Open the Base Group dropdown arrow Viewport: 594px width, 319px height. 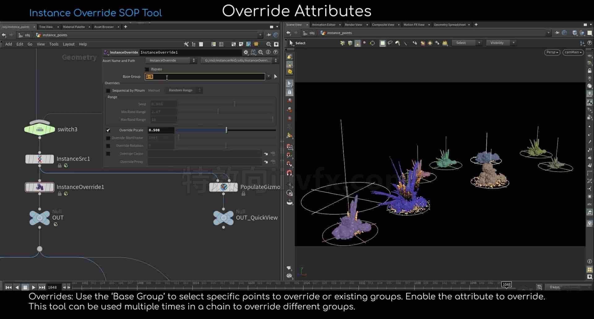point(269,76)
